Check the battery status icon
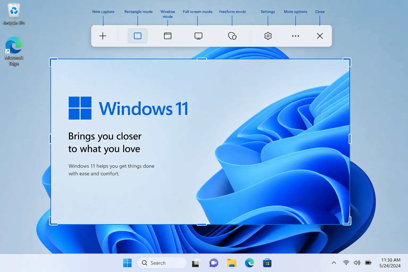The height and width of the screenshot is (272, 408). (368, 263)
